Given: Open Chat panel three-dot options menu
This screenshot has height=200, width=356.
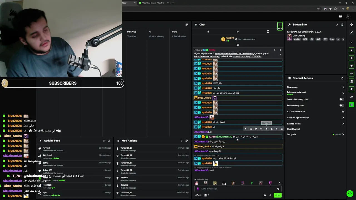Looking at the screenshot, I should (x=280, y=24).
